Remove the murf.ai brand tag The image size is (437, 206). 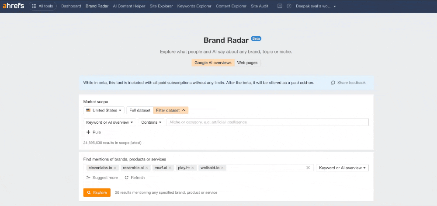point(170,168)
